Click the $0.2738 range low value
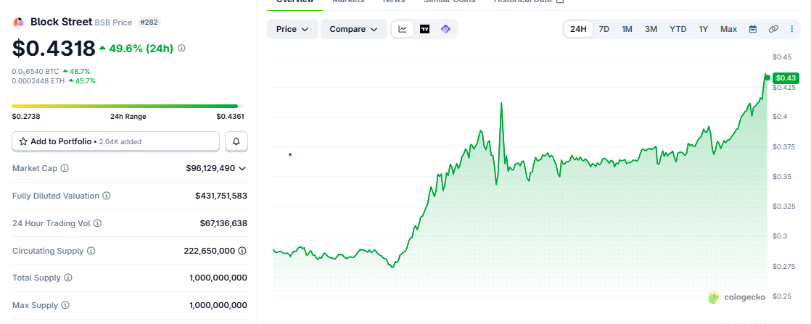This screenshot has height=324, width=811. click(26, 116)
